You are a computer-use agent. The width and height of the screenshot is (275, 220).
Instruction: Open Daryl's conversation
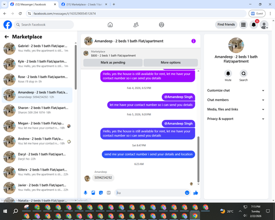37,157
